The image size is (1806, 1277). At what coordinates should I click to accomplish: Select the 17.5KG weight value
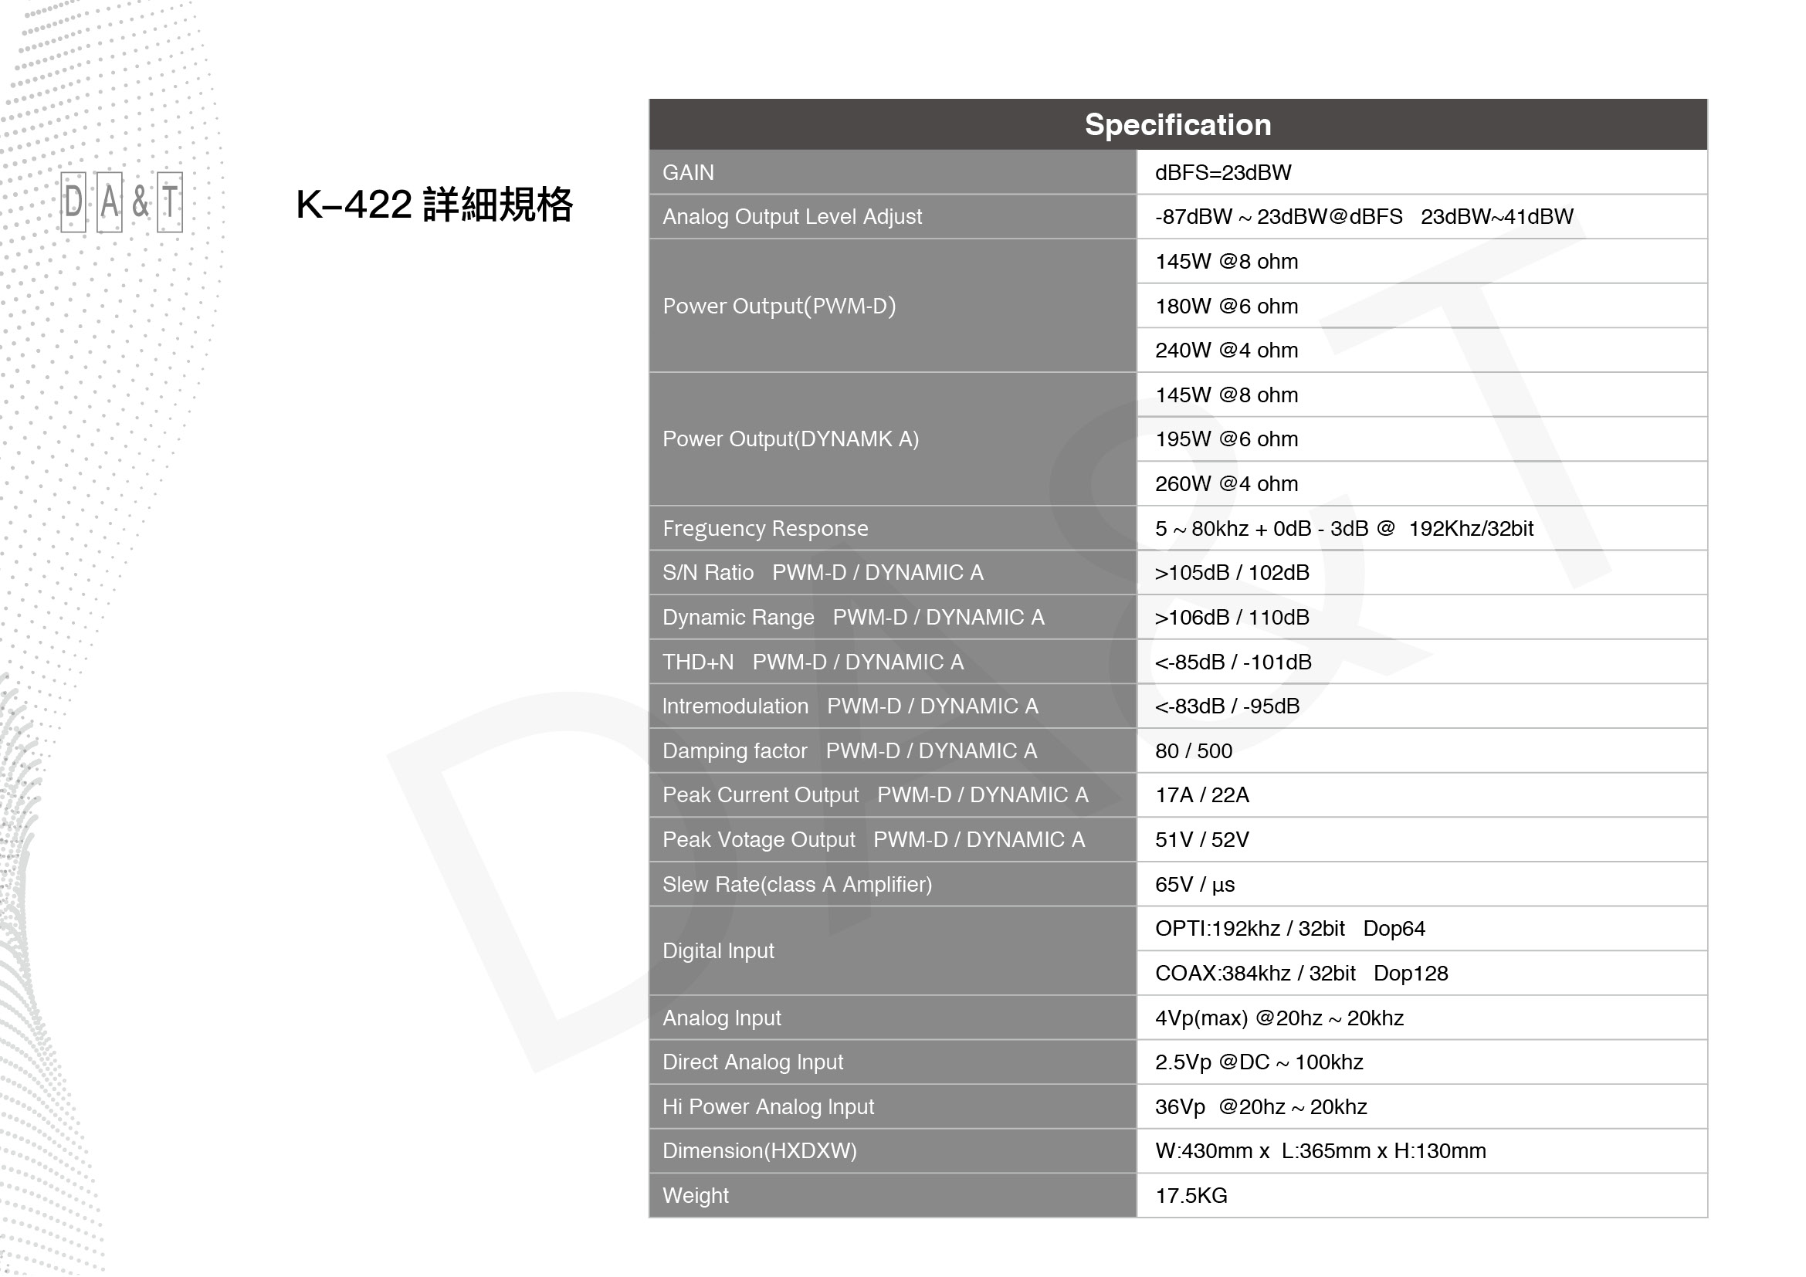pyautogui.click(x=1191, y=1196)
